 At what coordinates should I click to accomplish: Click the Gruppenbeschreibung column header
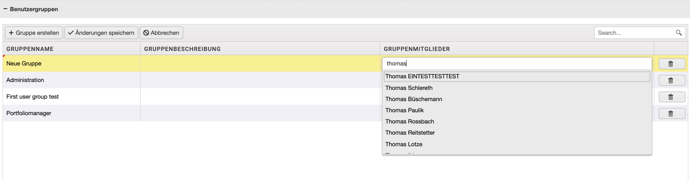coord(182,49)
